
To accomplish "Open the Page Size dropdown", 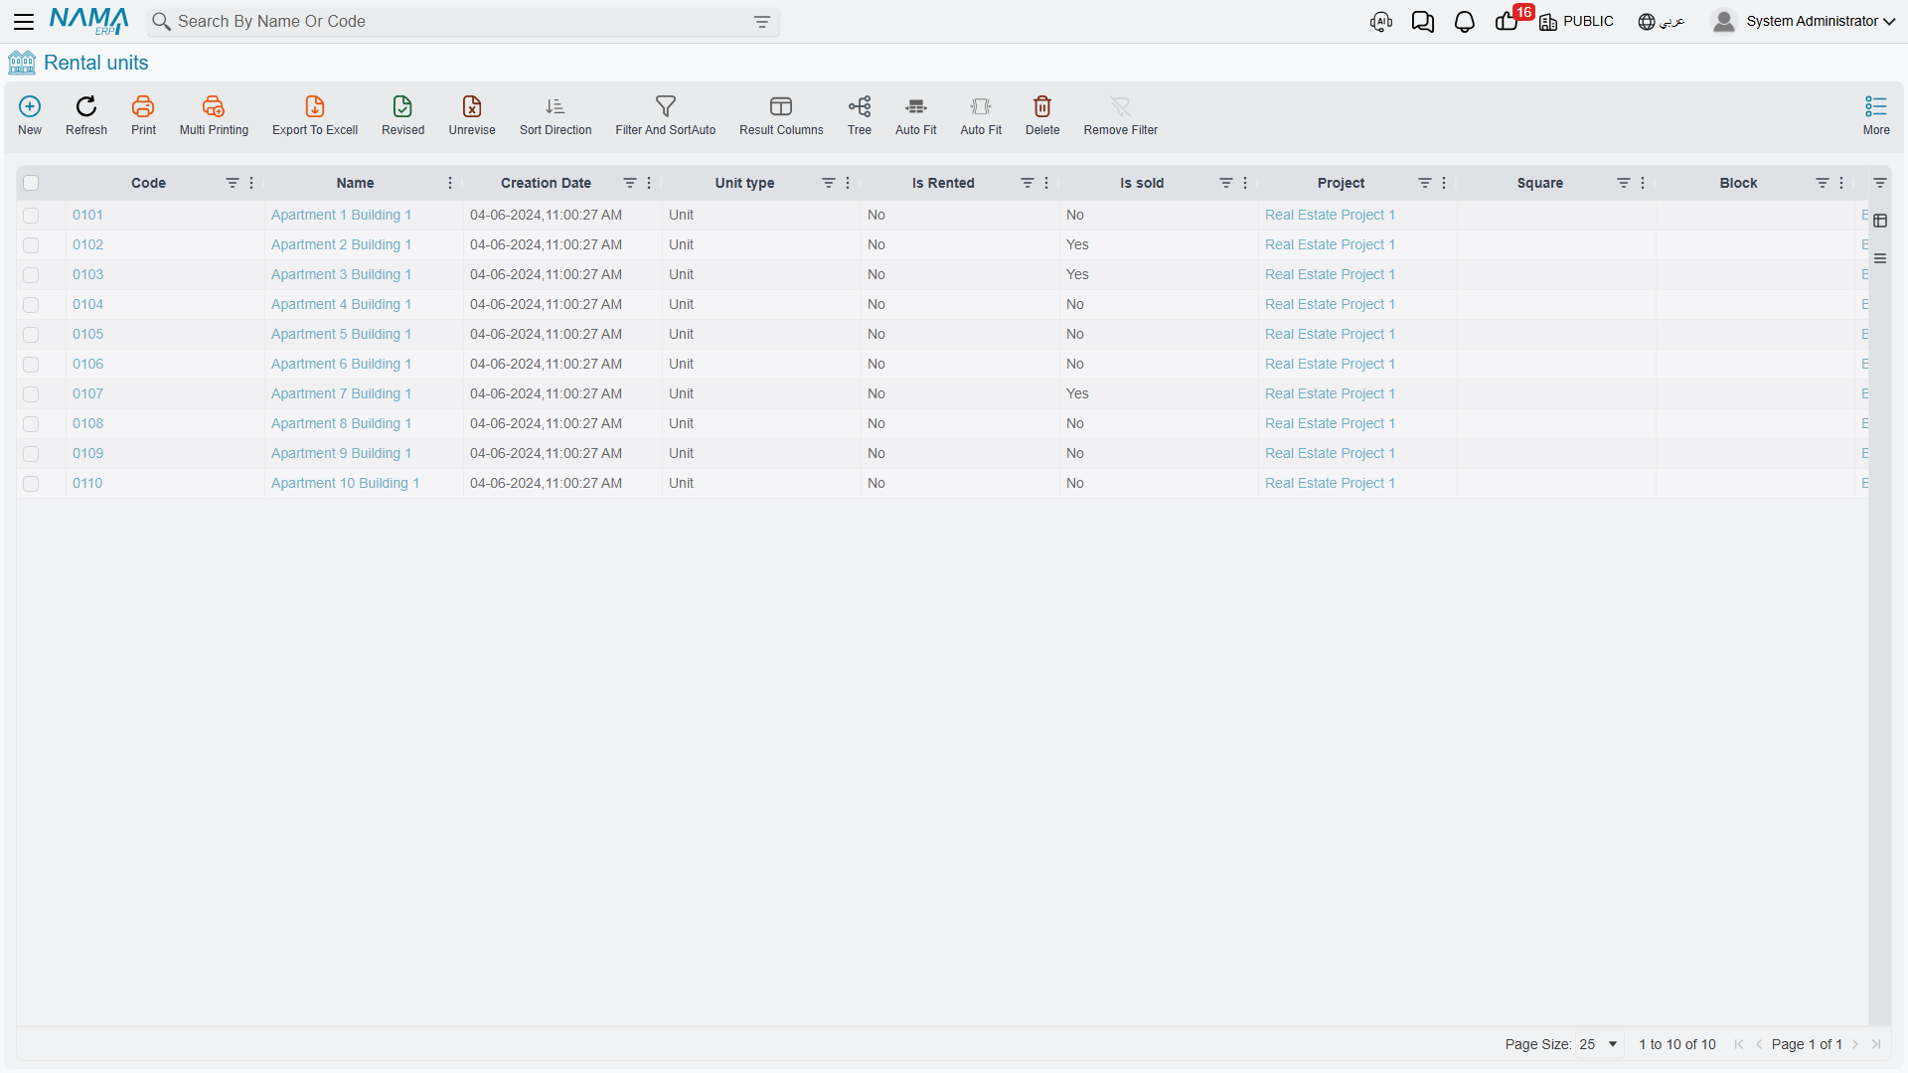I will (1599, 1044).
